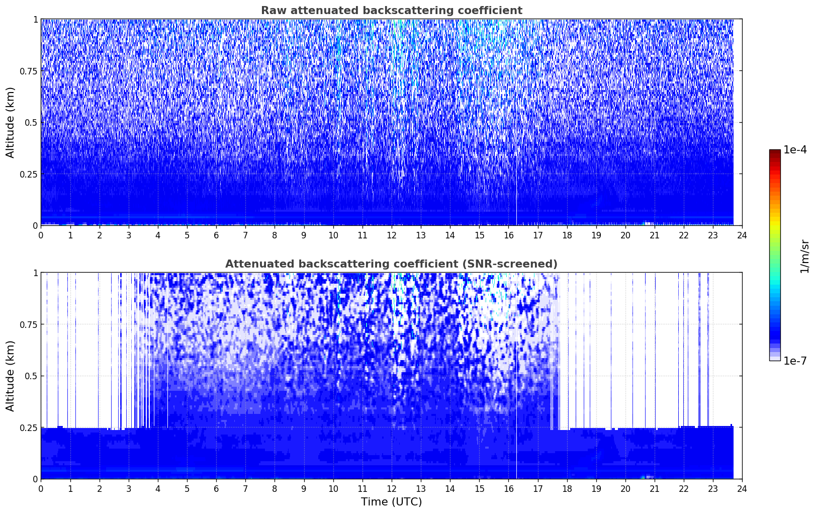Image resolution: width=815 pixels, height=513 pixels.
Task: Click the colorbar's 1e-7 lower limit label
Action: pyautogui.click(x=795, y=361)
